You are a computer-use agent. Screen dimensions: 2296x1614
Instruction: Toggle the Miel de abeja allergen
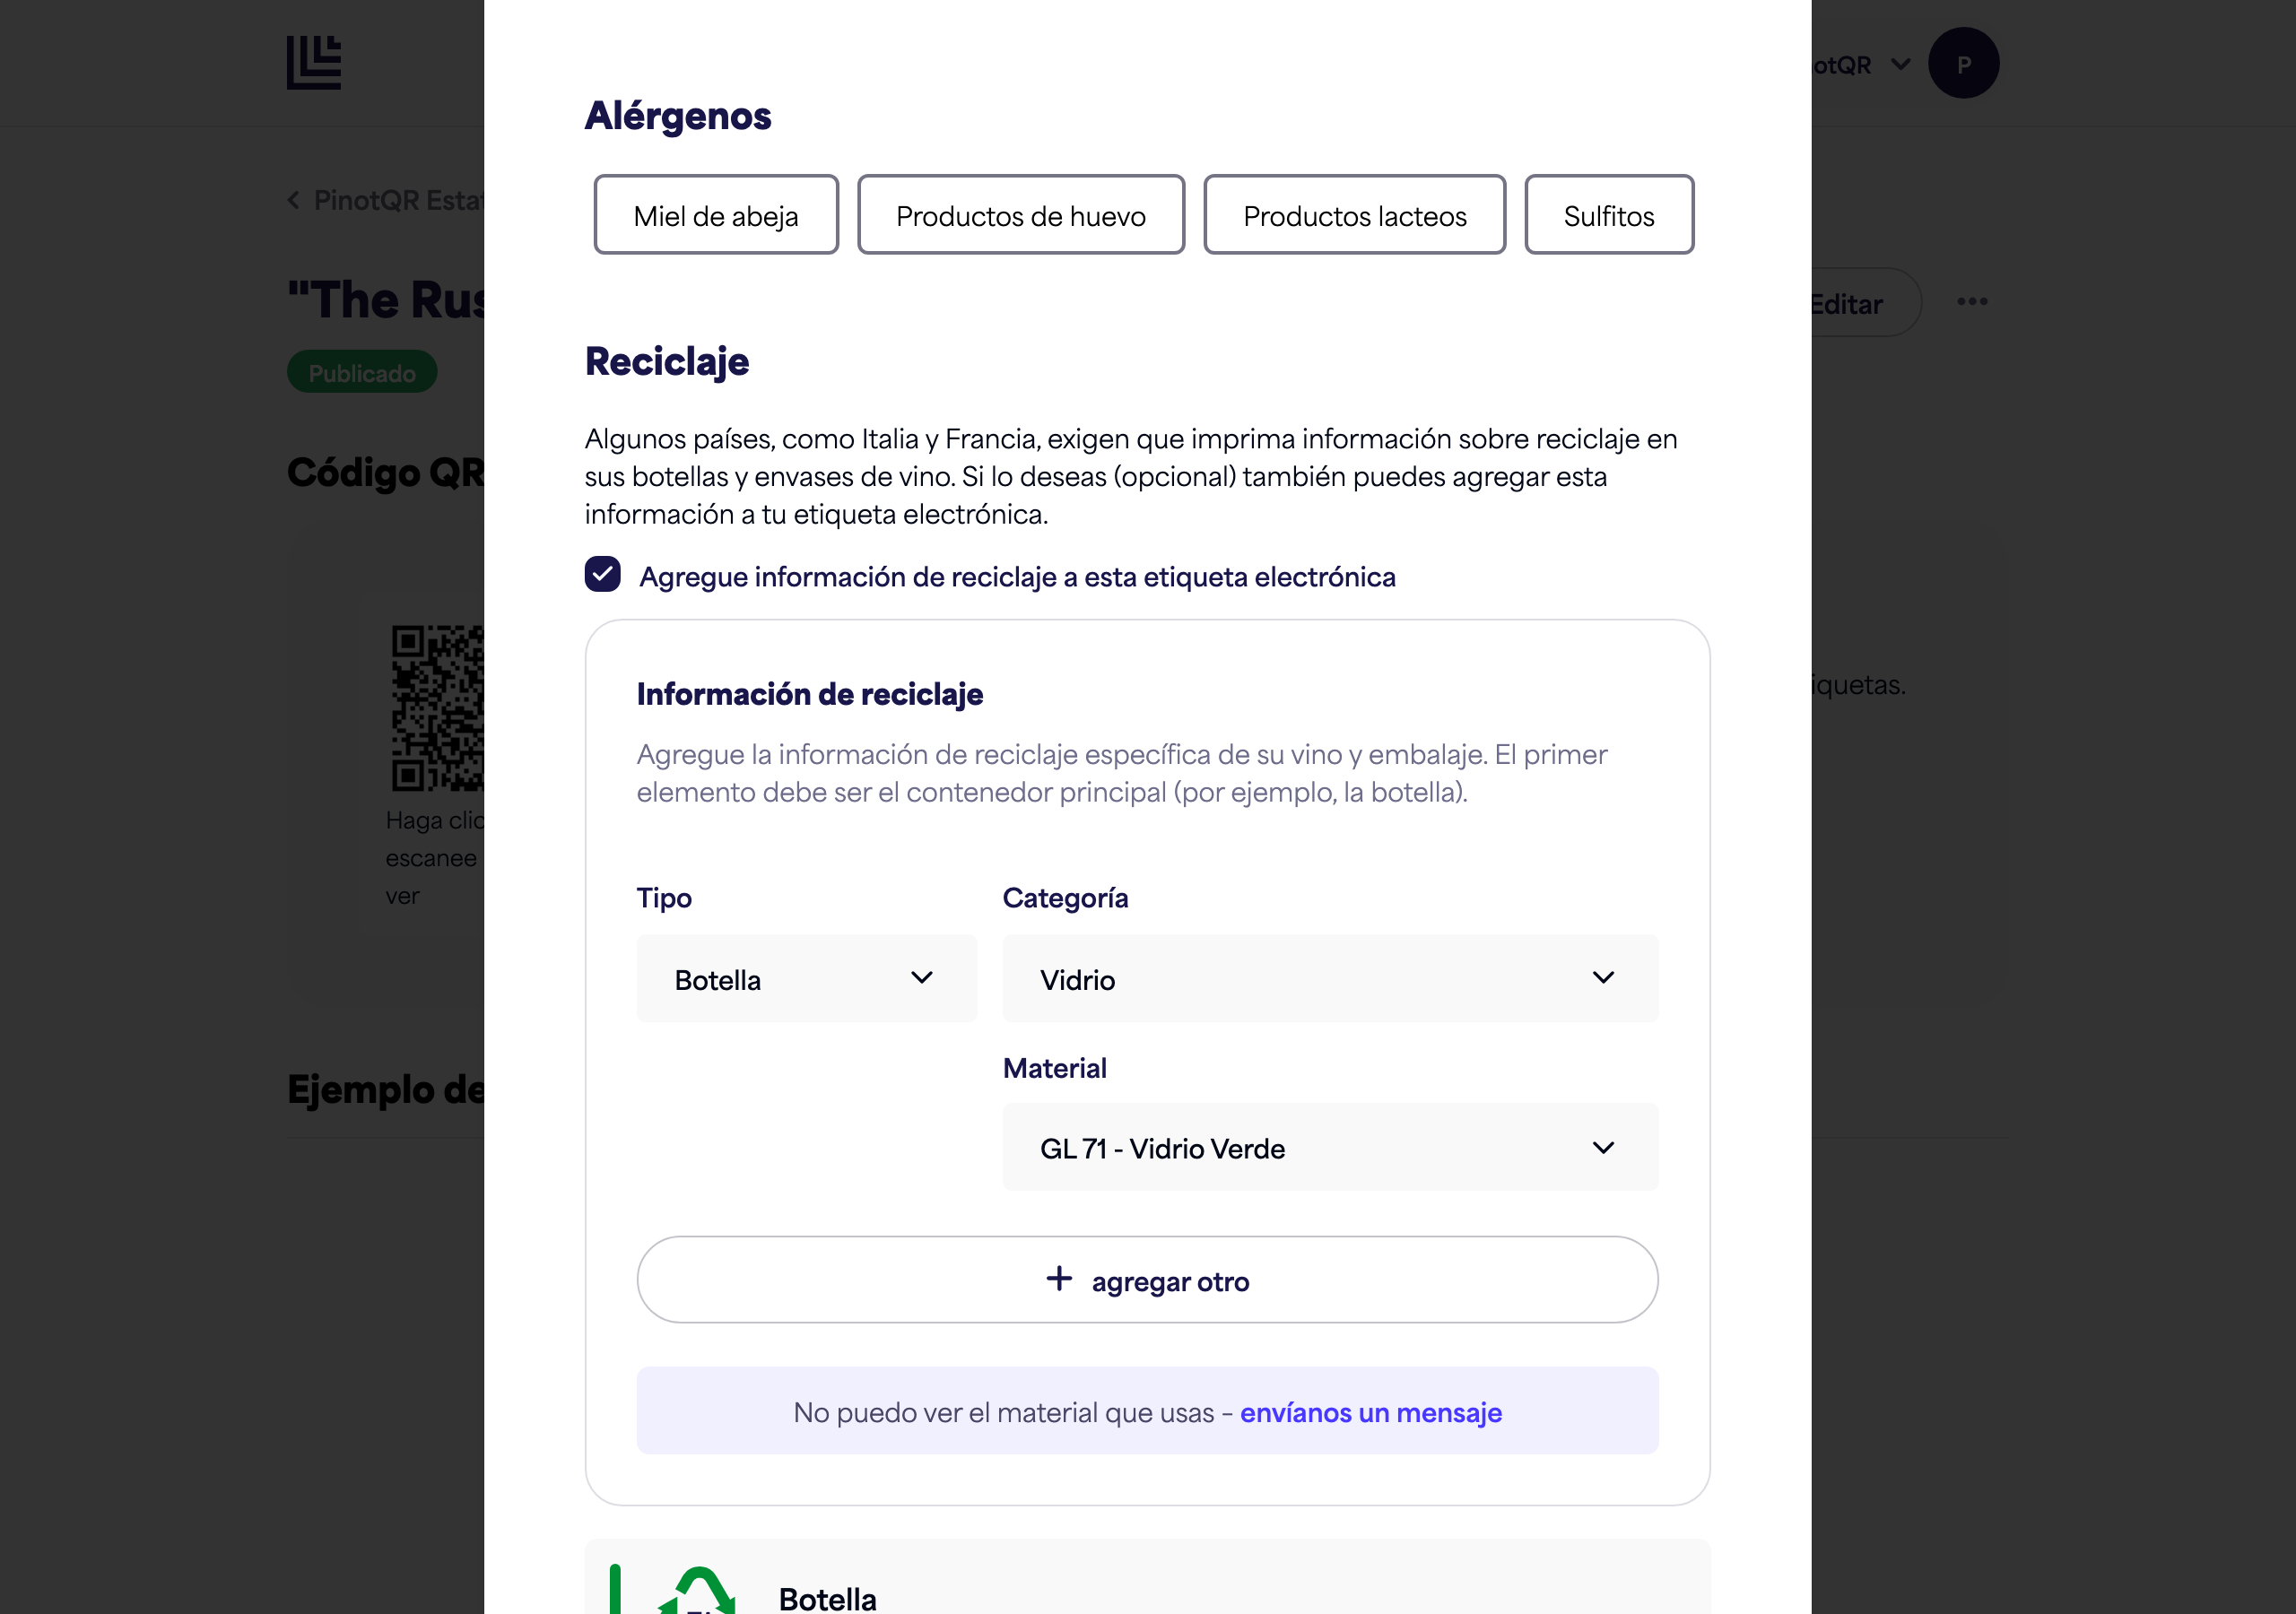point(716,215)
